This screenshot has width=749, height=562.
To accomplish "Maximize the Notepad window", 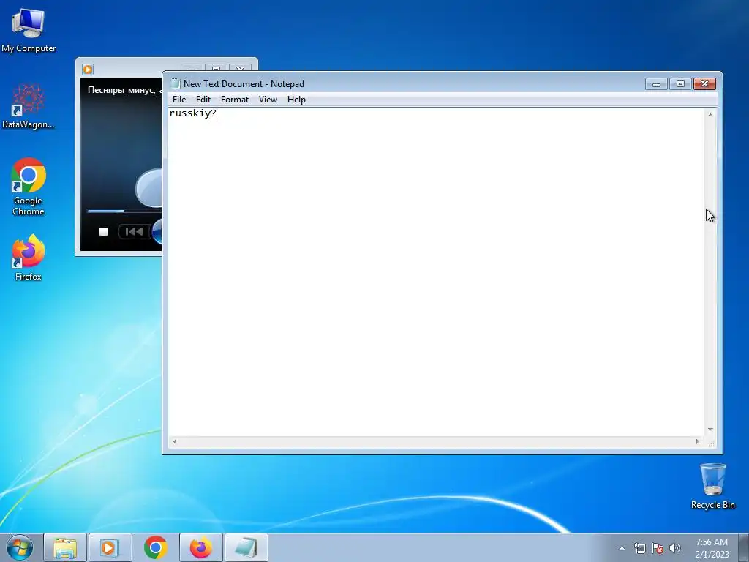I will click(680, 84).
